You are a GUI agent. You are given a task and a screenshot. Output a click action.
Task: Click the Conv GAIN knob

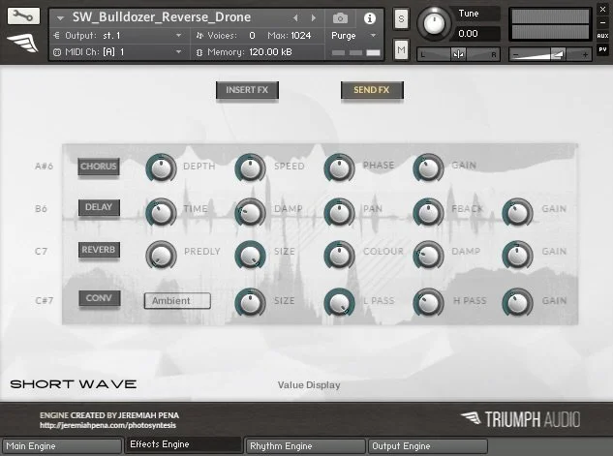pyautogui.click(x=517, y=302)
